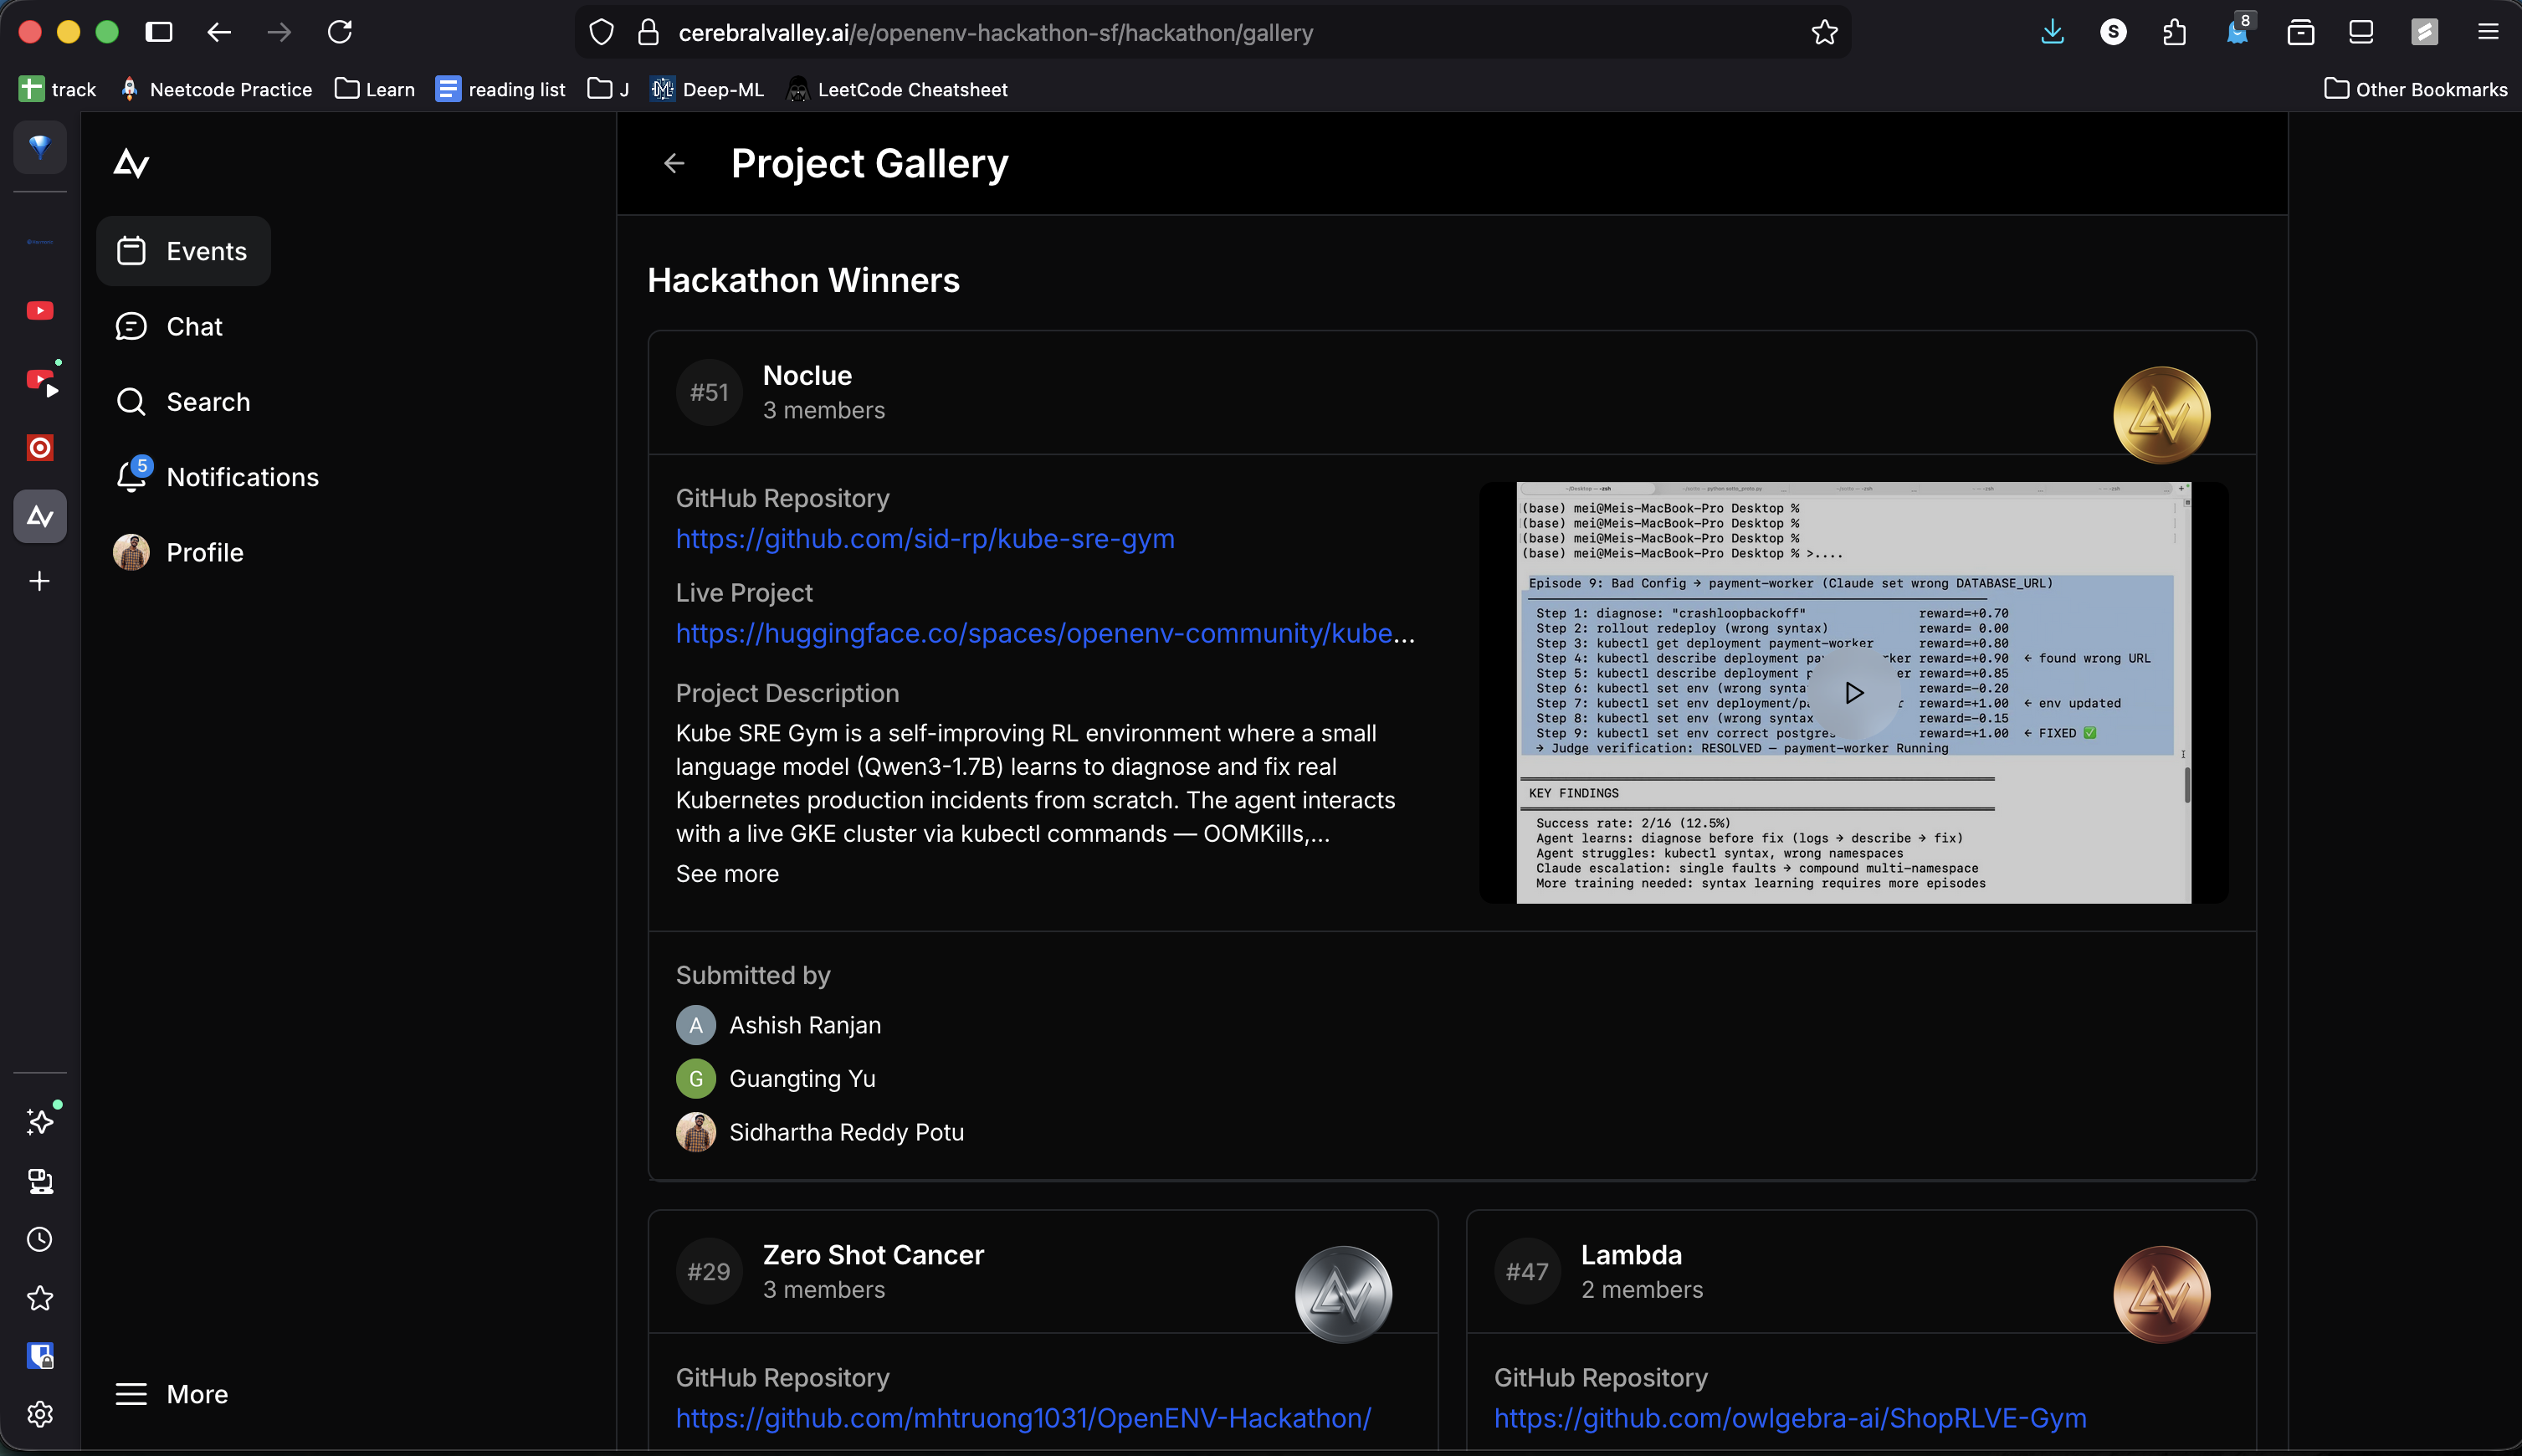Click the blue diamond tab in left rail

click(x=40, y=147)
